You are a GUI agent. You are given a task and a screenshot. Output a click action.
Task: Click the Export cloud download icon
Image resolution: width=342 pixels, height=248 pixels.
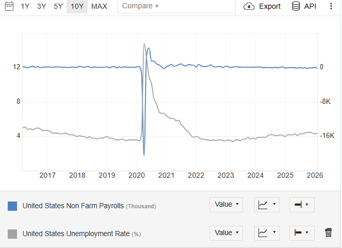click(x=249, y=6)
